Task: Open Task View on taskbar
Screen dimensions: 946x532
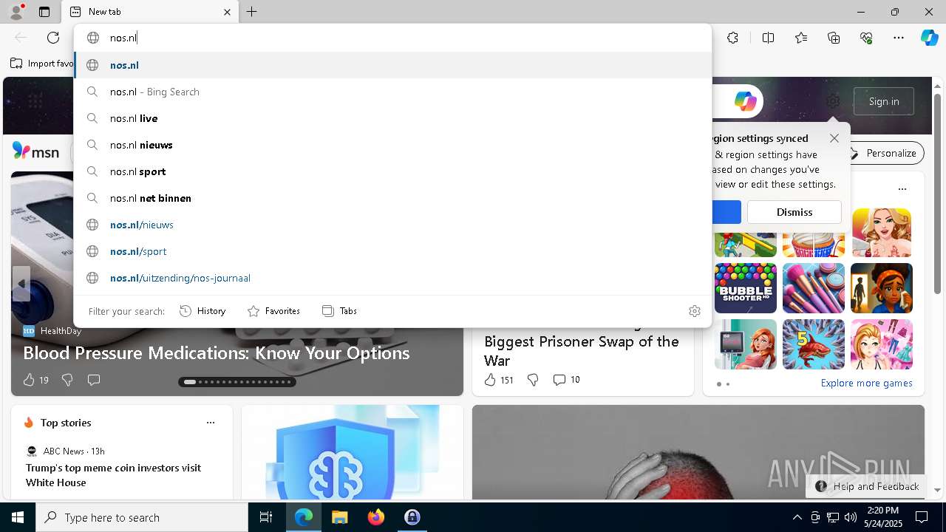Action: [266, 517]
